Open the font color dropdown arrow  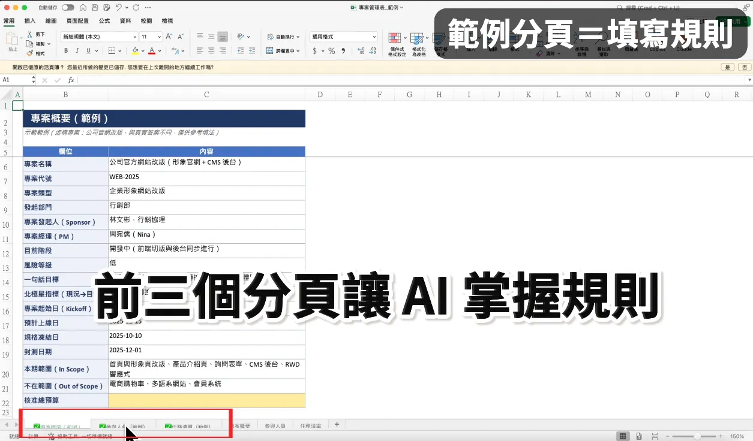click(x=160, y=51)
